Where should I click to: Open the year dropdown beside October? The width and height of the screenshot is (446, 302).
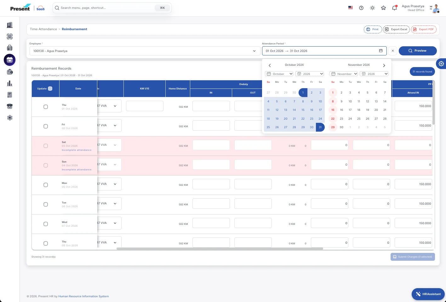310,74
